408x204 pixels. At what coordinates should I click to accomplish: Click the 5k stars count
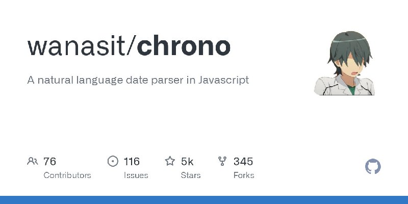pos(187,161)
